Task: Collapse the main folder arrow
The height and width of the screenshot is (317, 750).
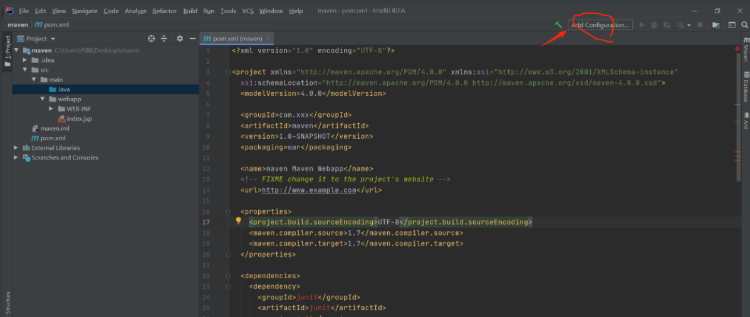Action: [34, 80]
